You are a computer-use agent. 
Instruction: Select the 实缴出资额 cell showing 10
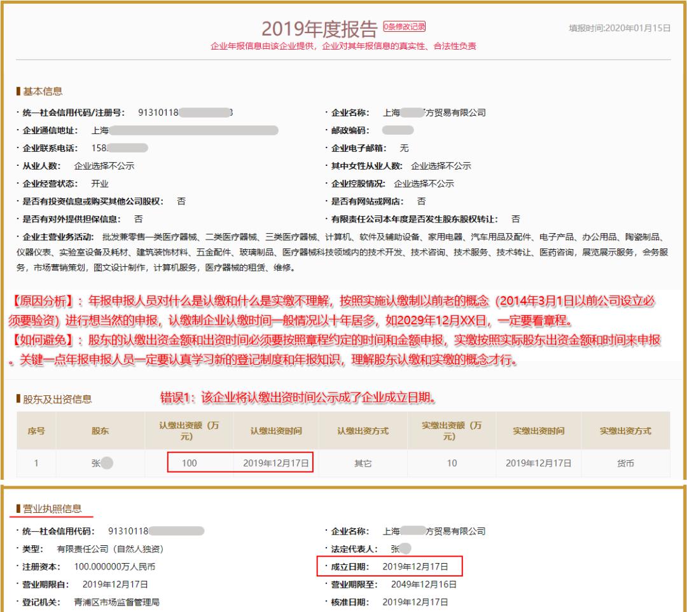452,463
